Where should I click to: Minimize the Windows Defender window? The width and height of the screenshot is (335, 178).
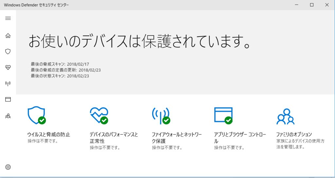(x=297, y=5)
